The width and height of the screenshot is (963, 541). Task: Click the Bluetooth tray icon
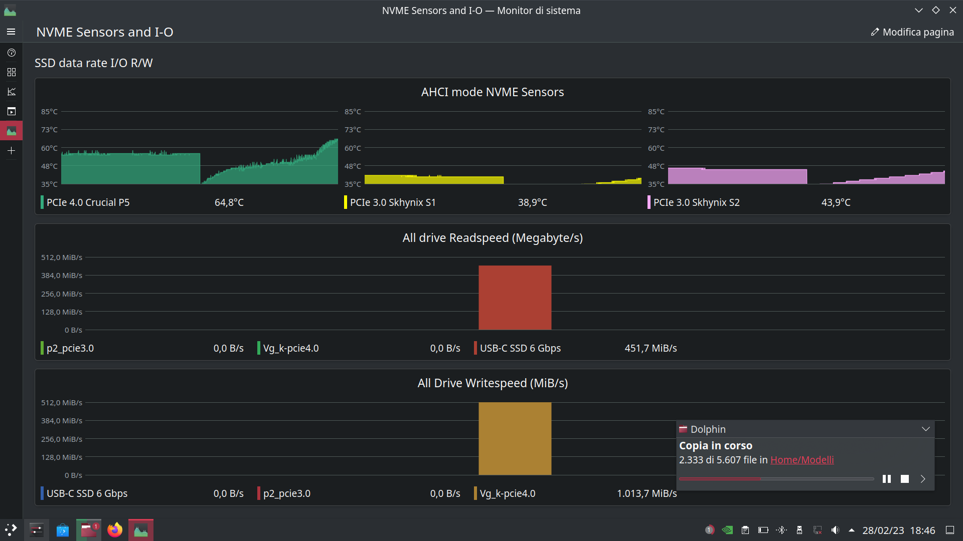click(781, 530)
